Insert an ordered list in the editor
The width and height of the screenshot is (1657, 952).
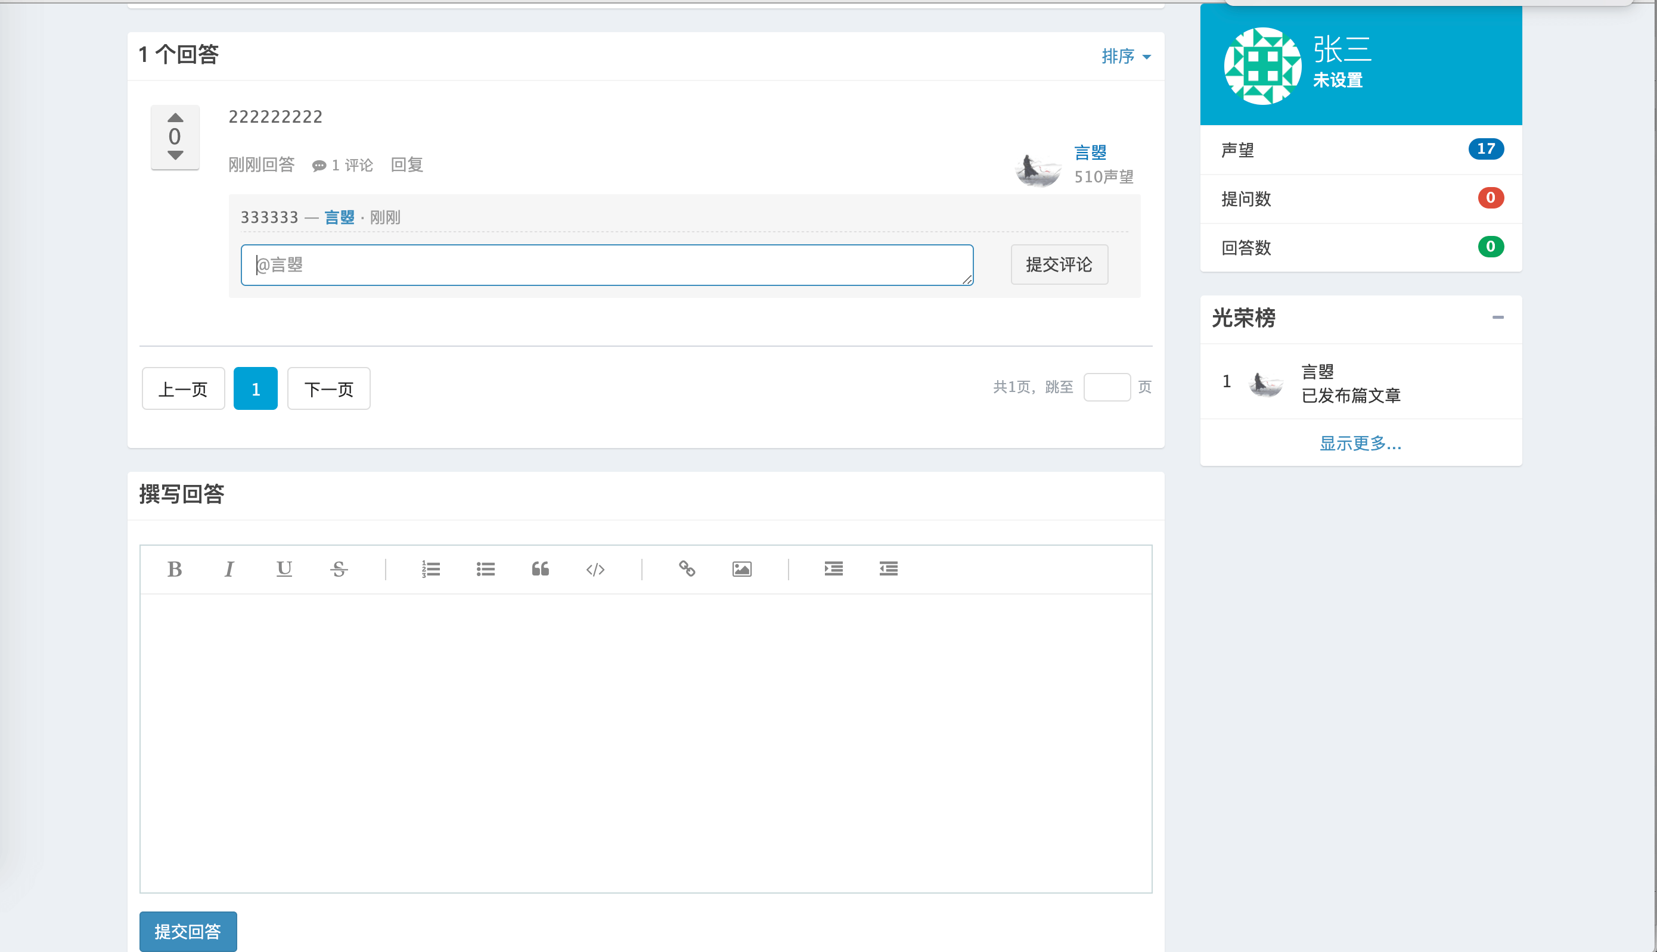pos(431,570)
